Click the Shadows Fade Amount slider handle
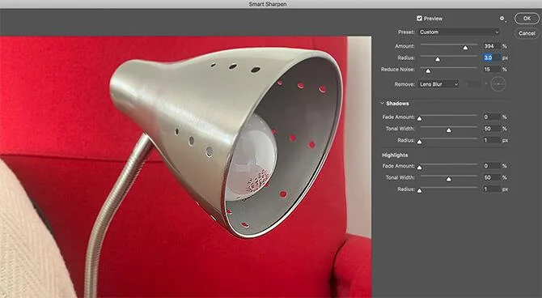542x298 pixels. pos(419,119)
